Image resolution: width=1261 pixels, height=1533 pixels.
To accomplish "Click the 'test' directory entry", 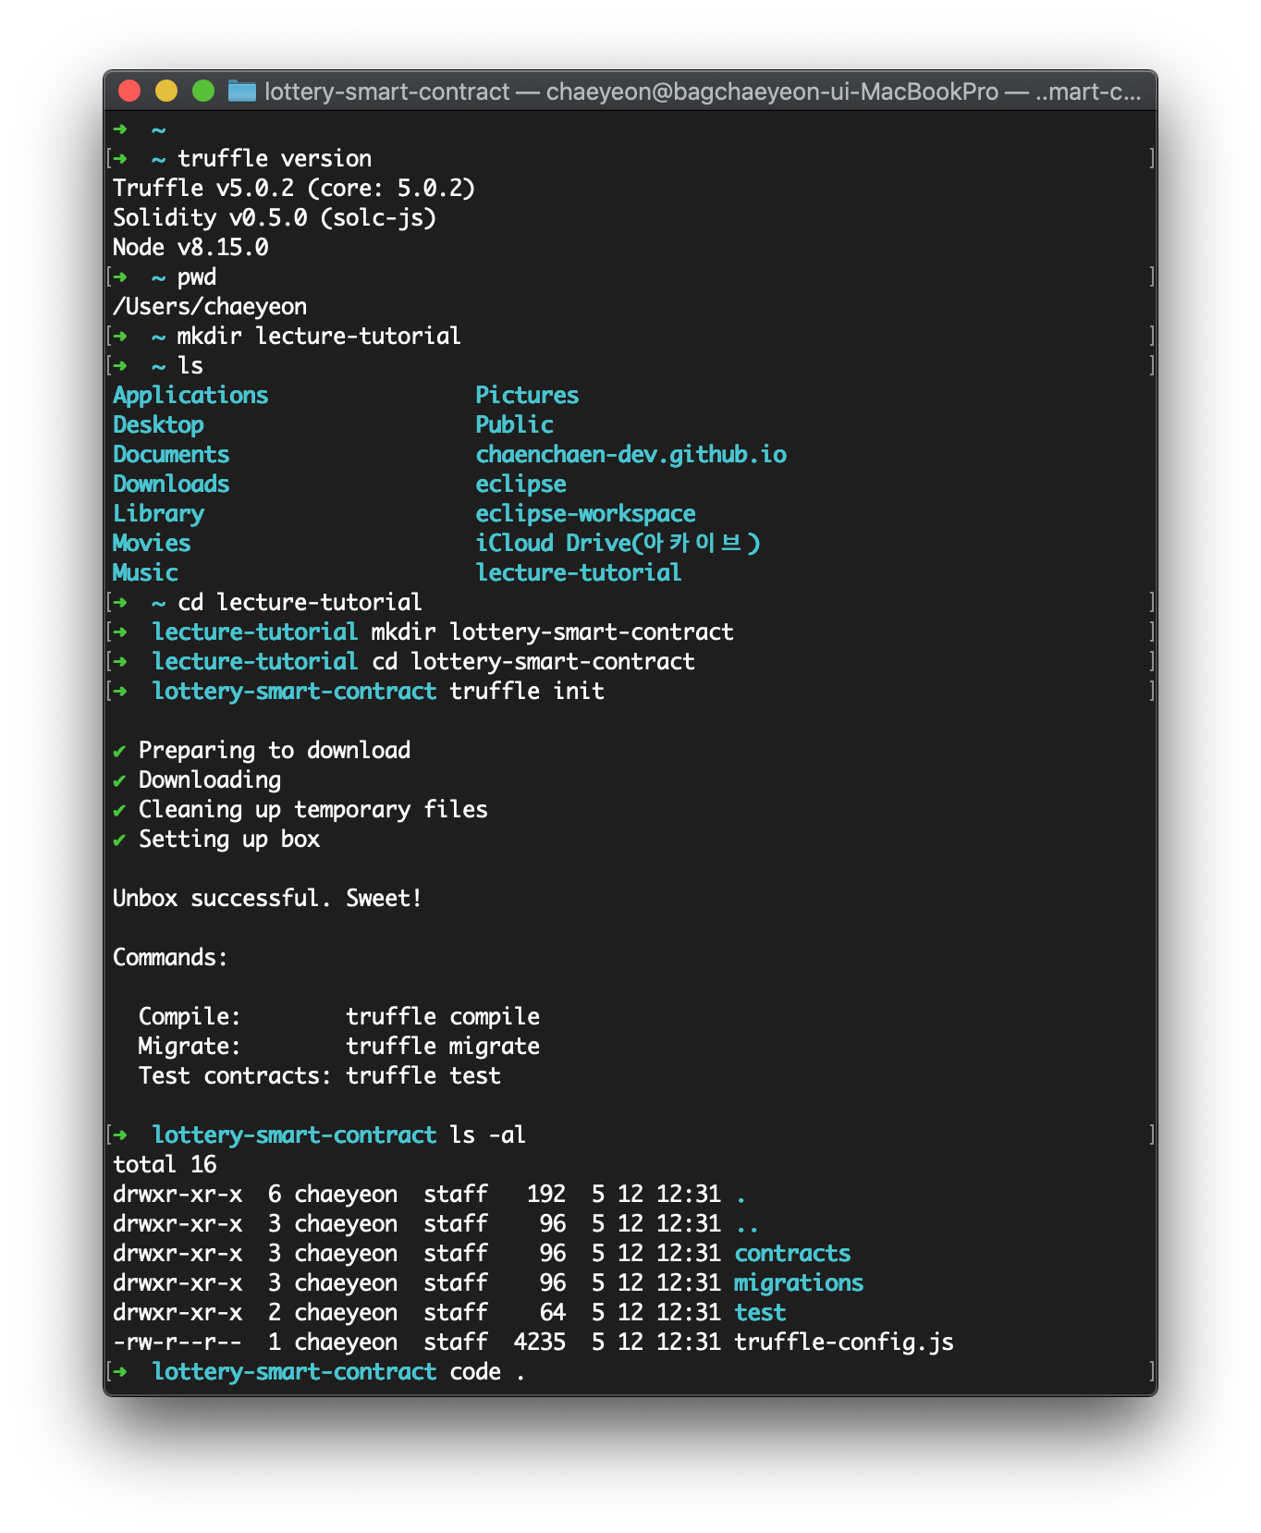I will point(760,1312).
